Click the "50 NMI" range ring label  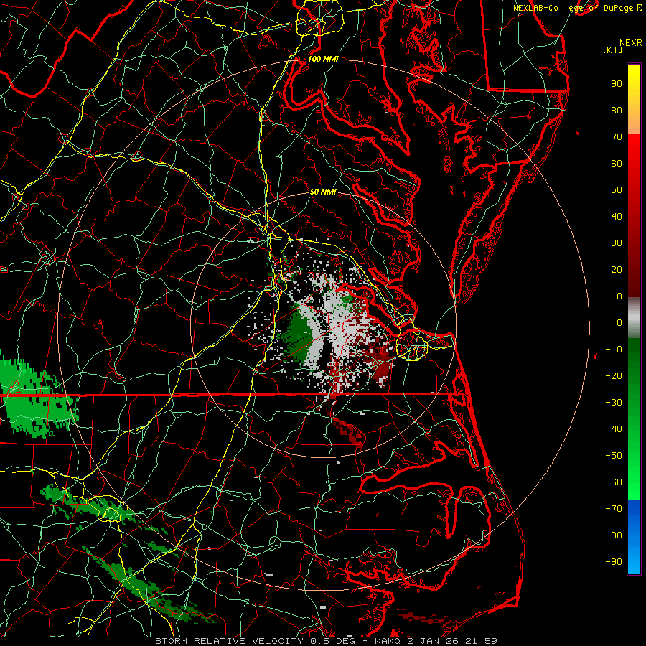[323, 192]
